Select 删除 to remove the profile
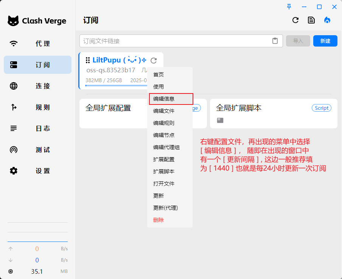Screen dimensions: 342x279 click(x=159, y=220)
